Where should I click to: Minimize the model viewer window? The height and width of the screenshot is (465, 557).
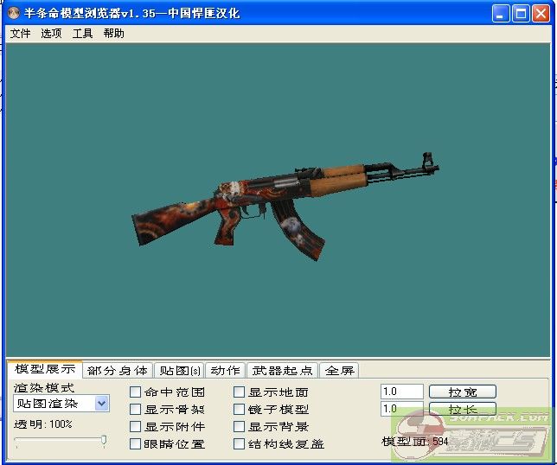tap(501, 14)
